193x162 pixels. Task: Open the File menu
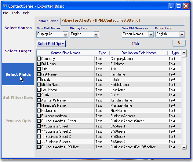pyautogui.click(x=5, y=13)
